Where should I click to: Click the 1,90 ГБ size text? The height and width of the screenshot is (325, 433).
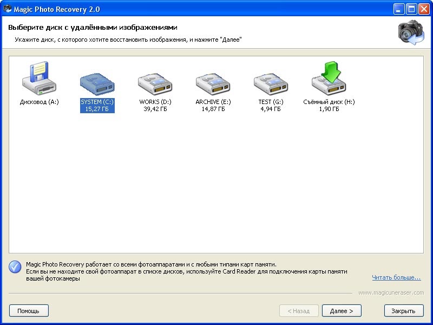coord(329,109)
